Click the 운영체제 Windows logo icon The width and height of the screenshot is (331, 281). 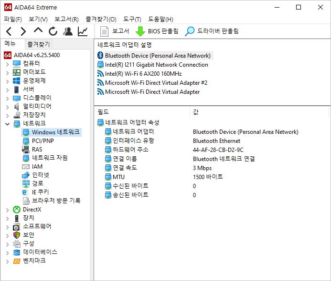(16, 80)
